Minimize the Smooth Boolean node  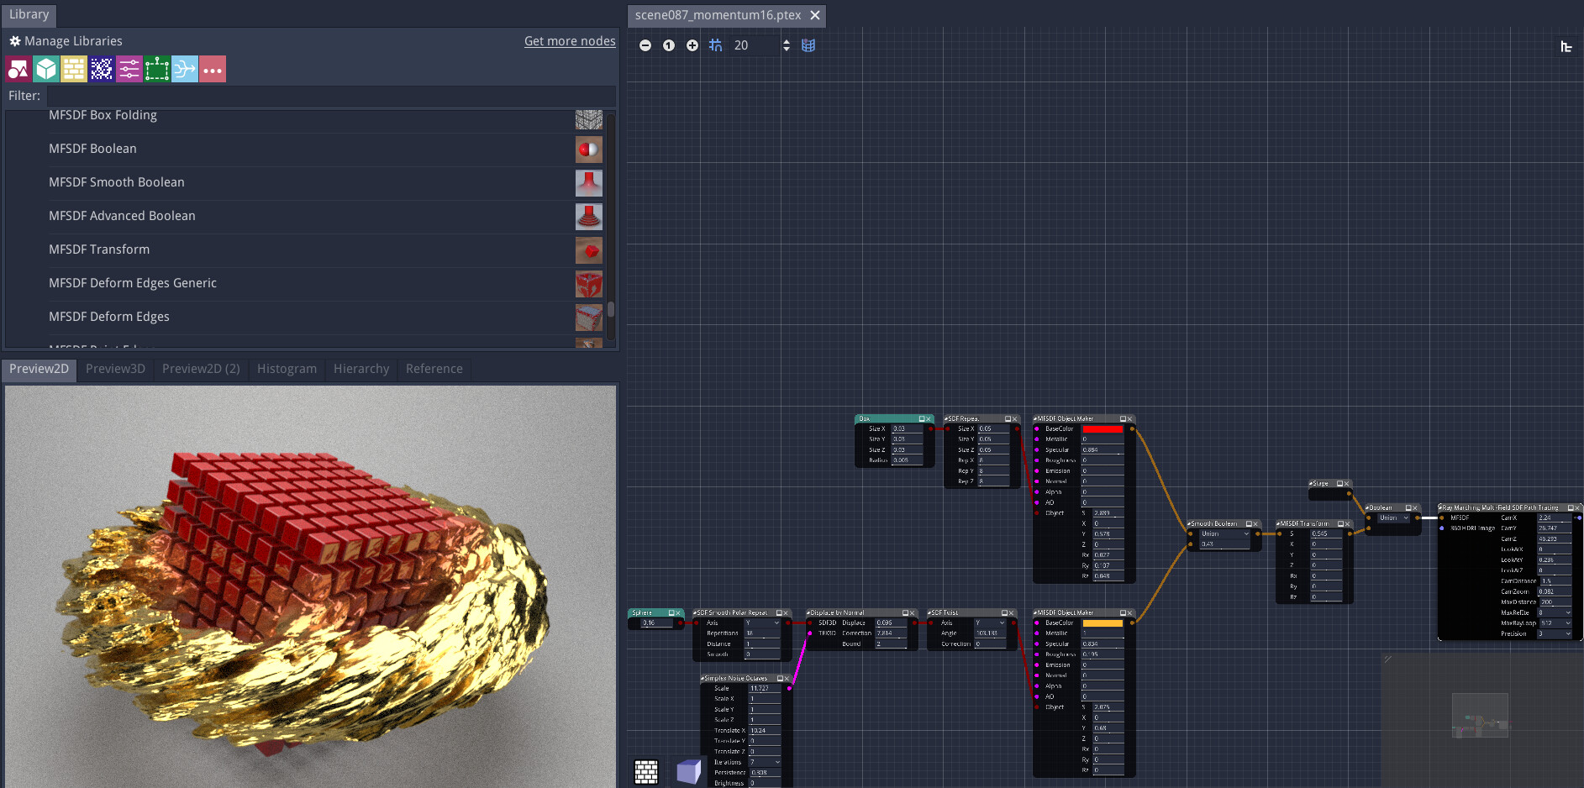(1249, 523)
